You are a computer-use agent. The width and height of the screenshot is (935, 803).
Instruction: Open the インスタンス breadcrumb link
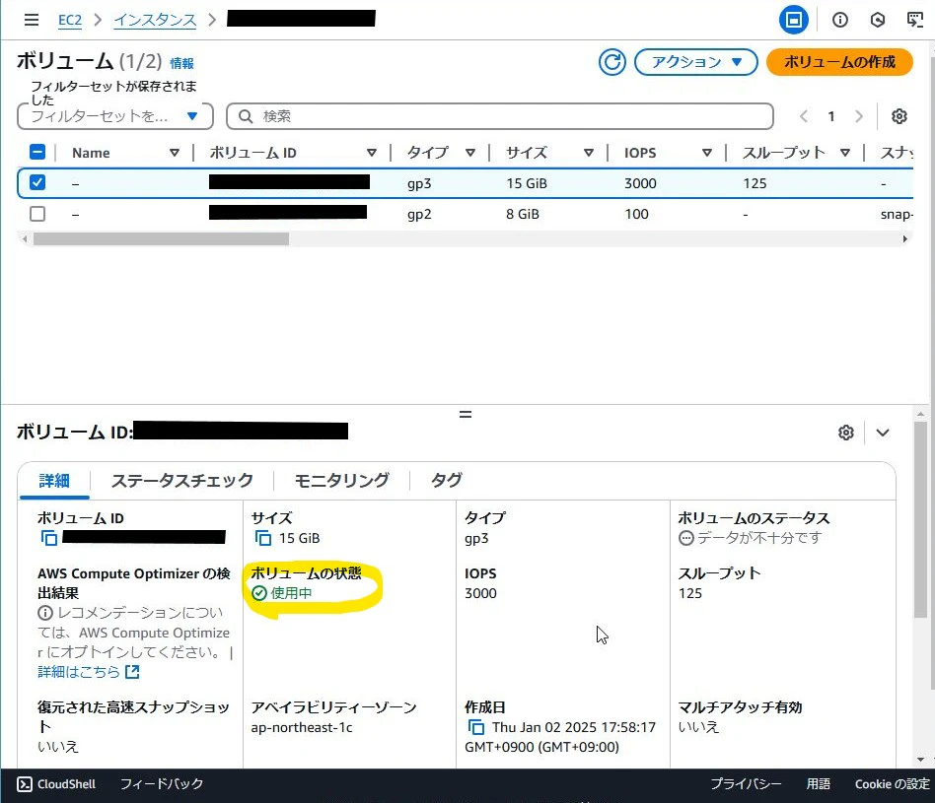pyautogui.click(x=155, y=20)
